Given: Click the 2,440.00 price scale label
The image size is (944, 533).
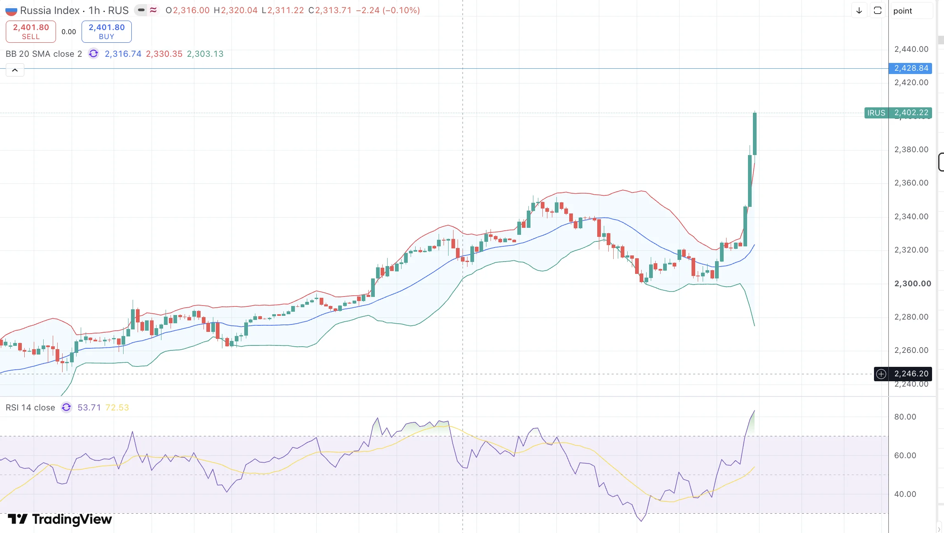Looking at the screenshot, I should [x=911, y=49].
